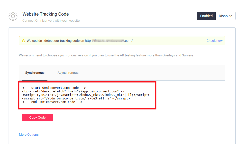Click inside the tracking code text box
The height and width of the screenshot is (144, 245).
click(x=87, y=95)
